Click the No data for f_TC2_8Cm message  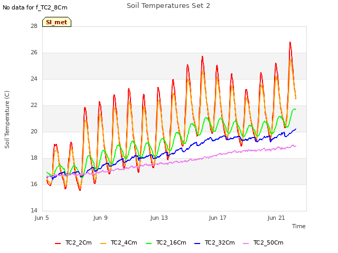pos(35,8)
